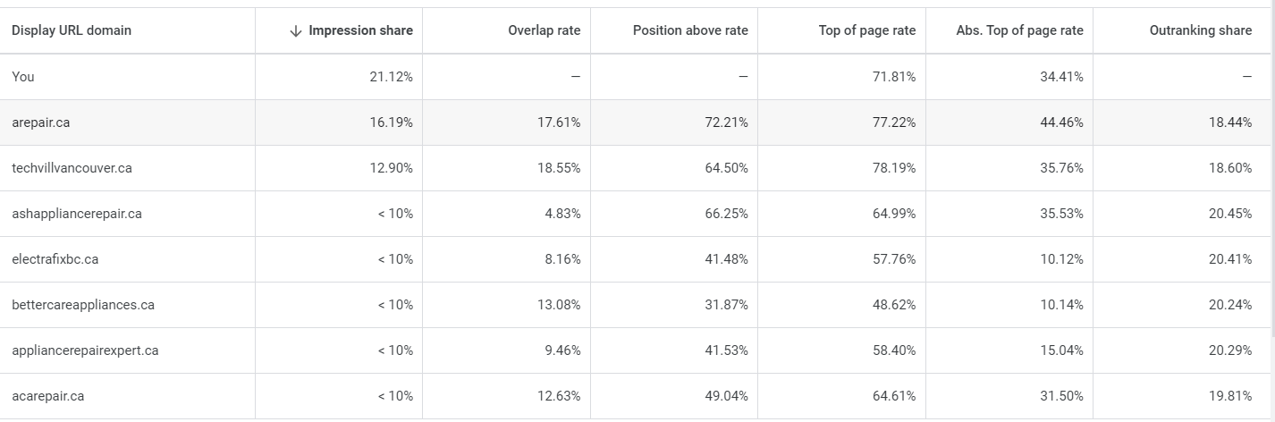Select bettercareappliances.ca in the table

82,305
